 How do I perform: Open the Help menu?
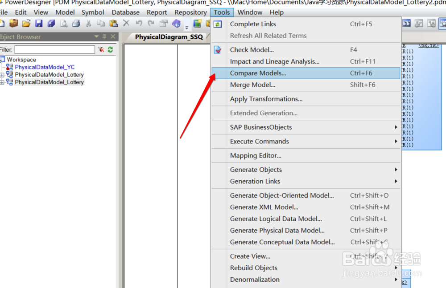[277, 12]
